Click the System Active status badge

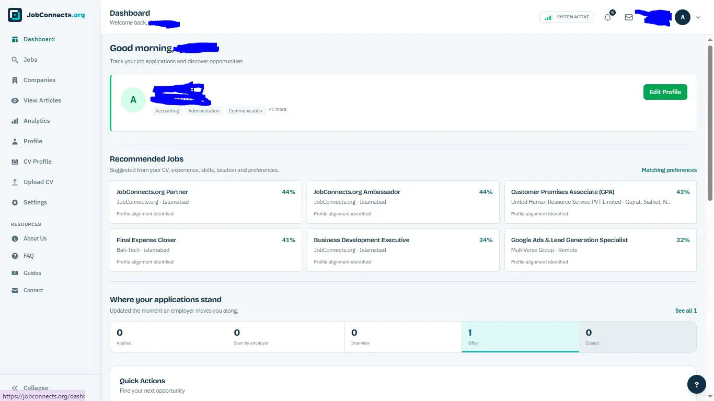(567, 17)
